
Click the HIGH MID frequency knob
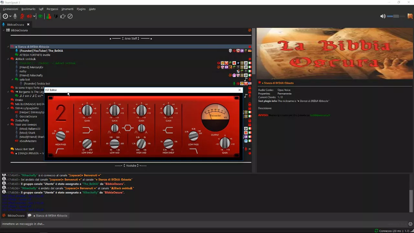141,144
